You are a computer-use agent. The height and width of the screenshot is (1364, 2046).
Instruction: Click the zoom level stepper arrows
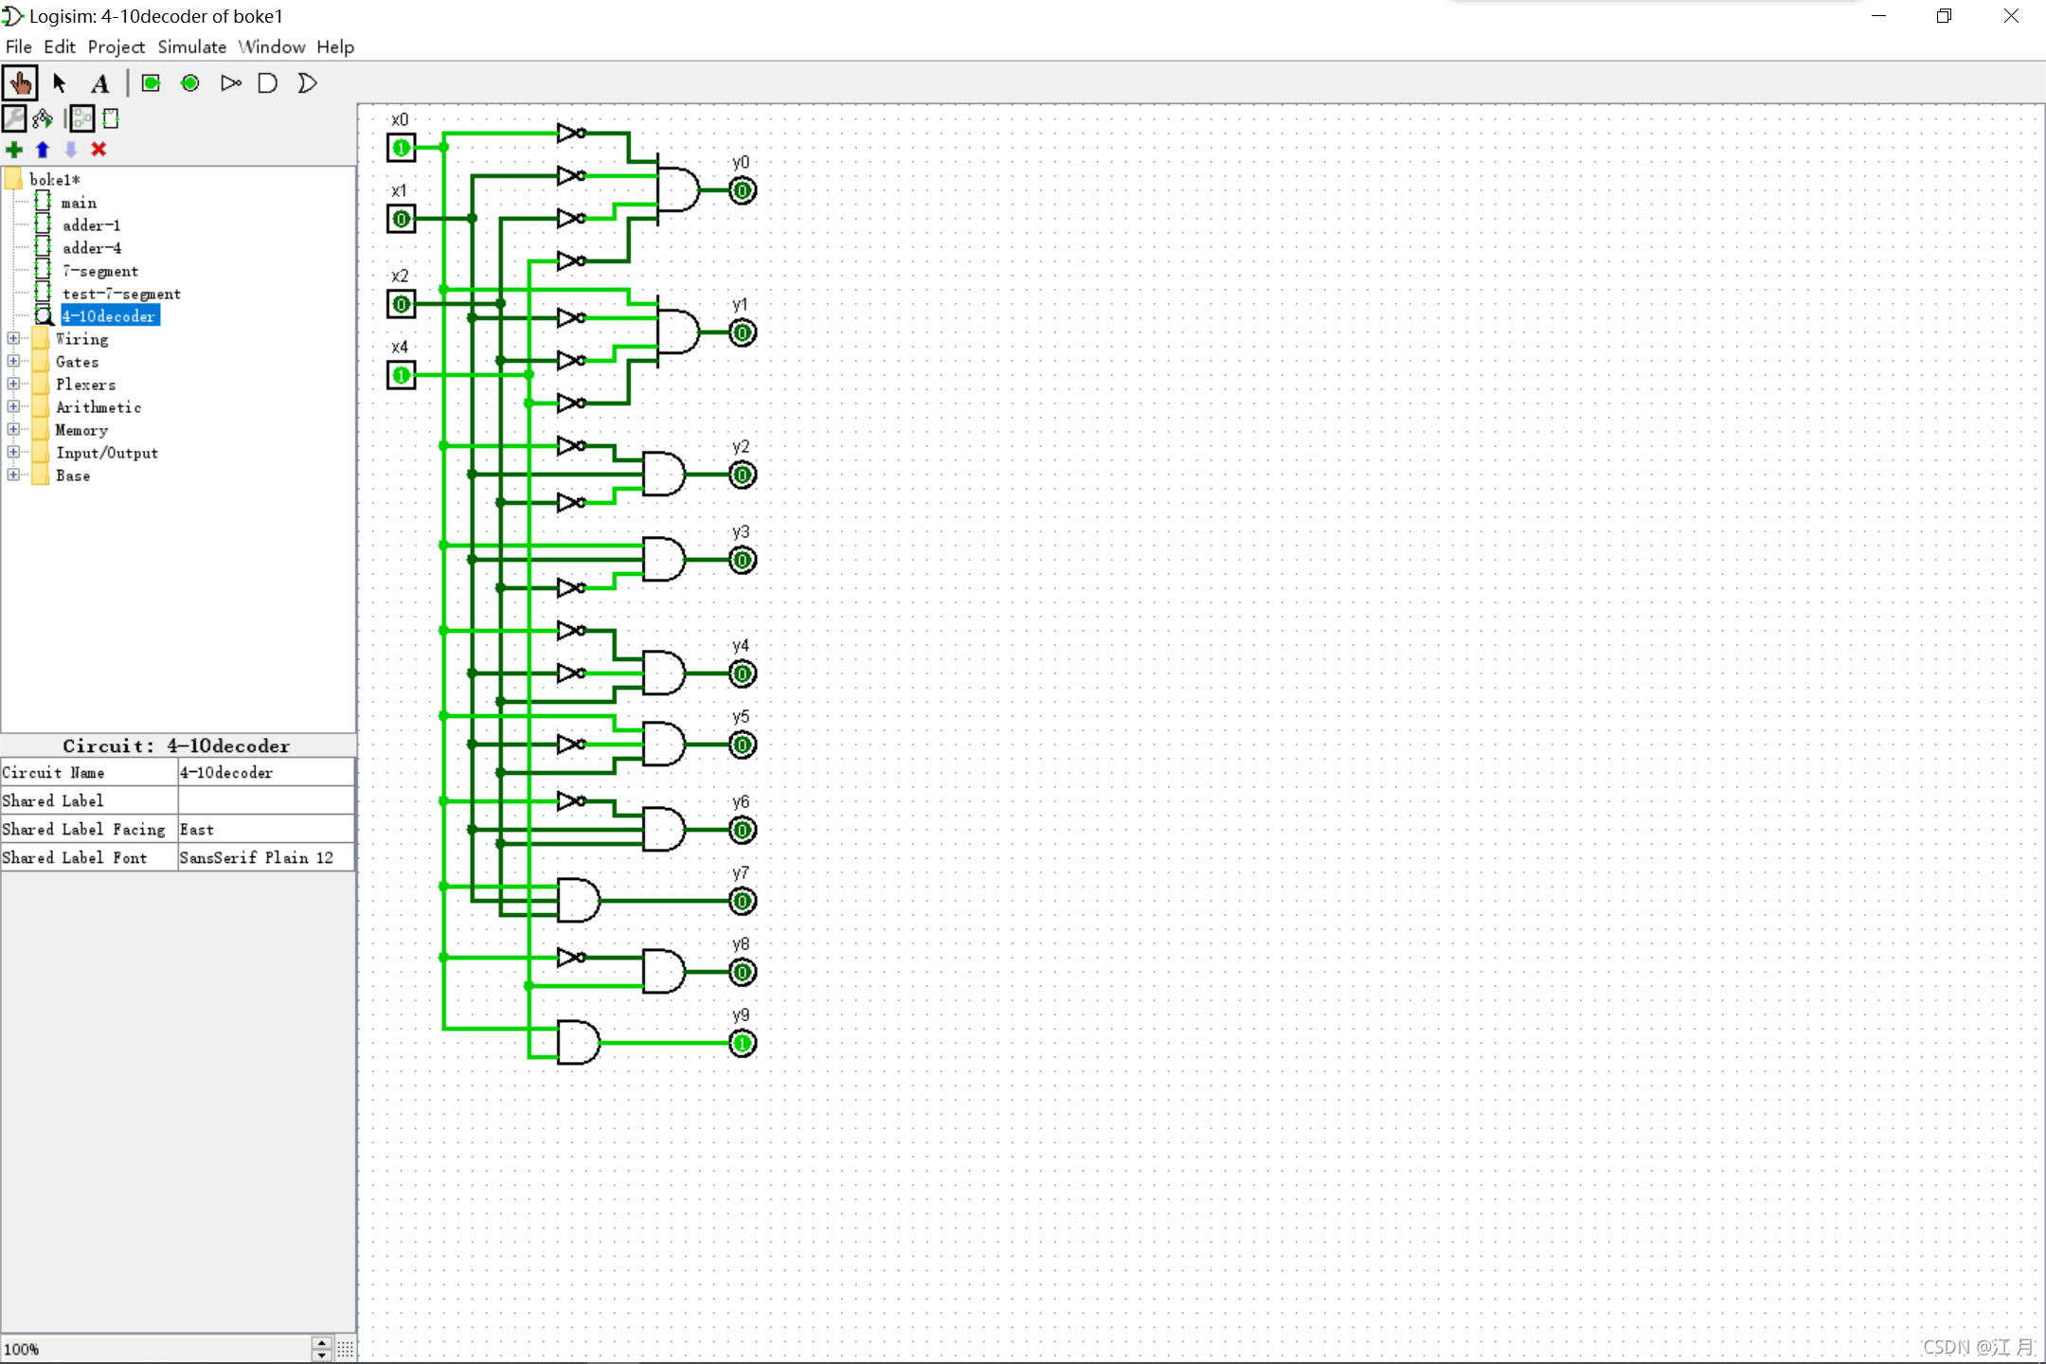click(x=322, y=1349)
